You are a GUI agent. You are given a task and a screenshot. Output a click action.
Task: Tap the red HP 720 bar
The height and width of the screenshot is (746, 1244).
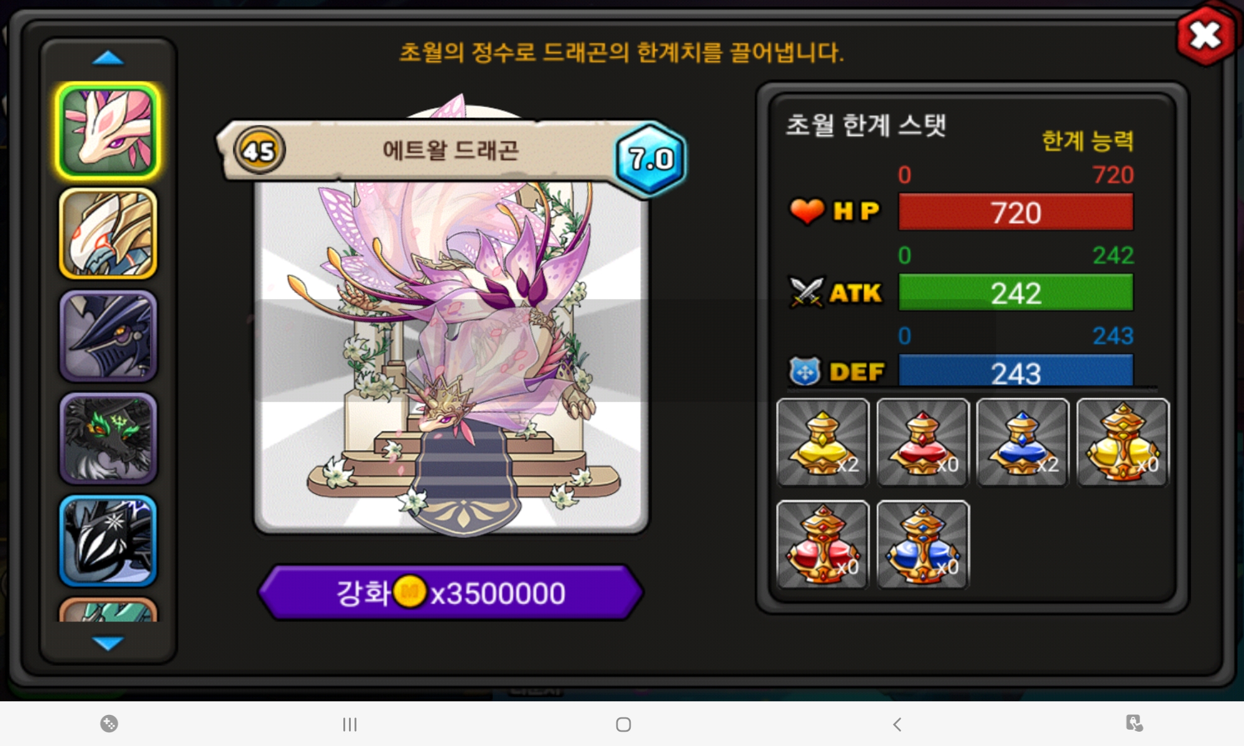click(1016, 212)
